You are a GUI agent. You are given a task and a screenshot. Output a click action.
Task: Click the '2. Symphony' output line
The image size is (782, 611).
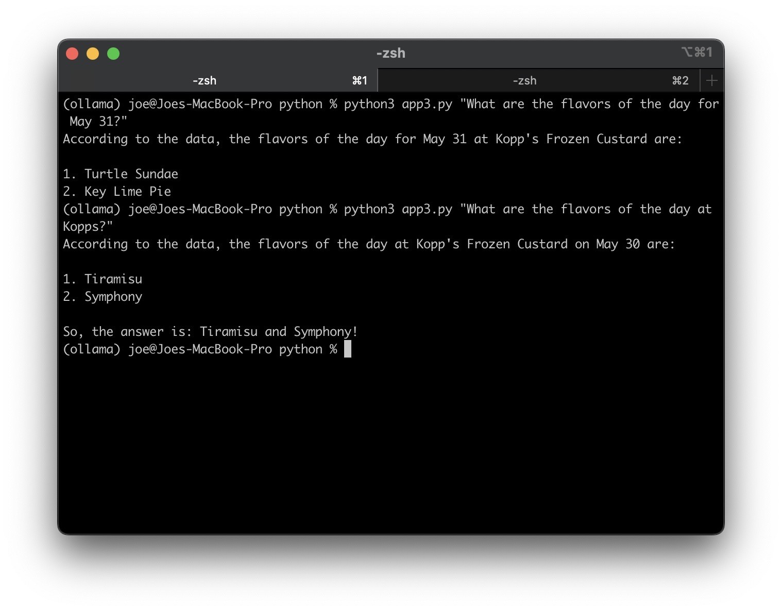tap(103, 297)
